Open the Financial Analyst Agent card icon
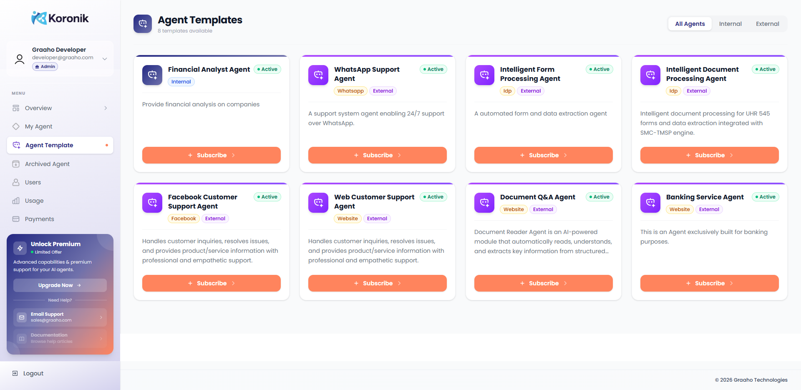This screenshot has height=390, width=801. coord(152,75)
